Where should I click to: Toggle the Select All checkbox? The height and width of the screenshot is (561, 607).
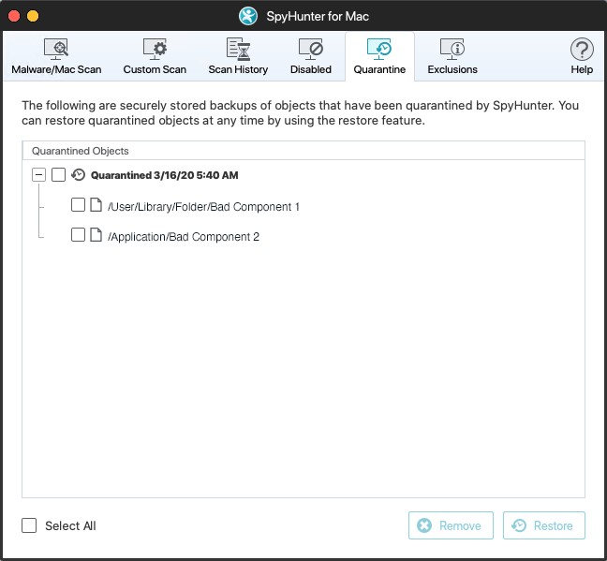point(30,525)
